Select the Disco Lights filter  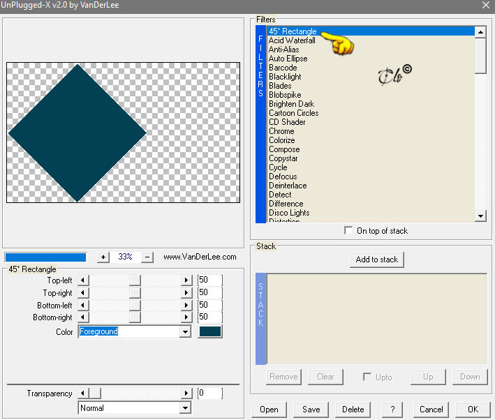coord(289,213)
